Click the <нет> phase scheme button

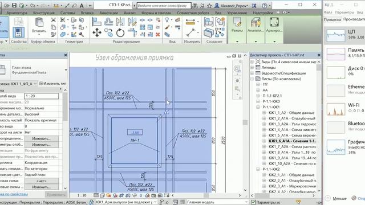pos(42,181)
